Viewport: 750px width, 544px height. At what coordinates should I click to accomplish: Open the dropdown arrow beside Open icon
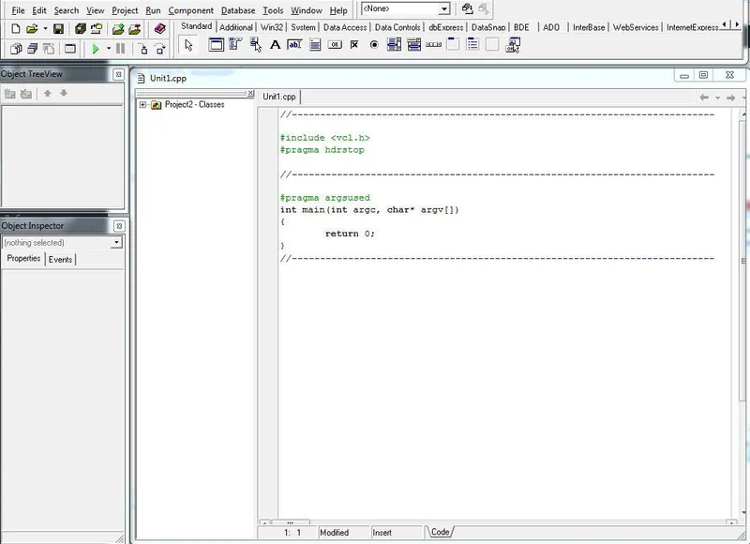(45, 29)
